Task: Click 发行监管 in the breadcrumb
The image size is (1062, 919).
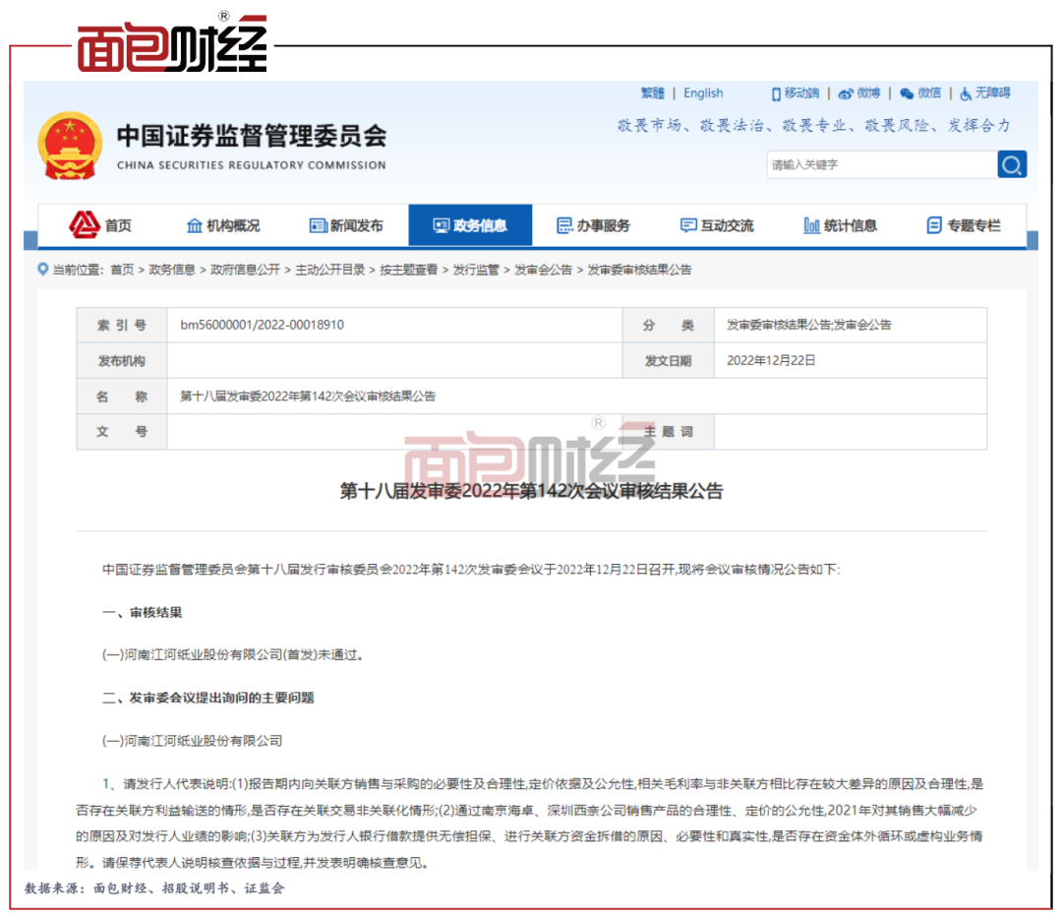Action: point(476,270)
